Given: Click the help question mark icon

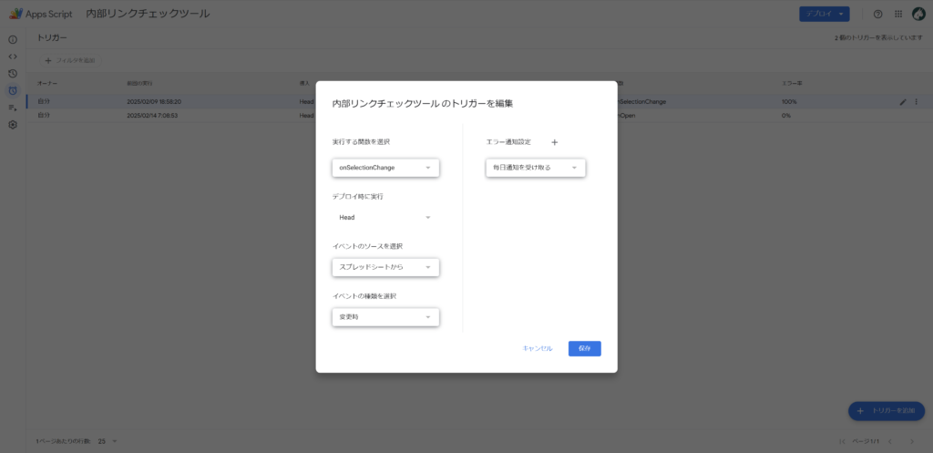Looking at the screenshot, I should (x=877, y=14).
